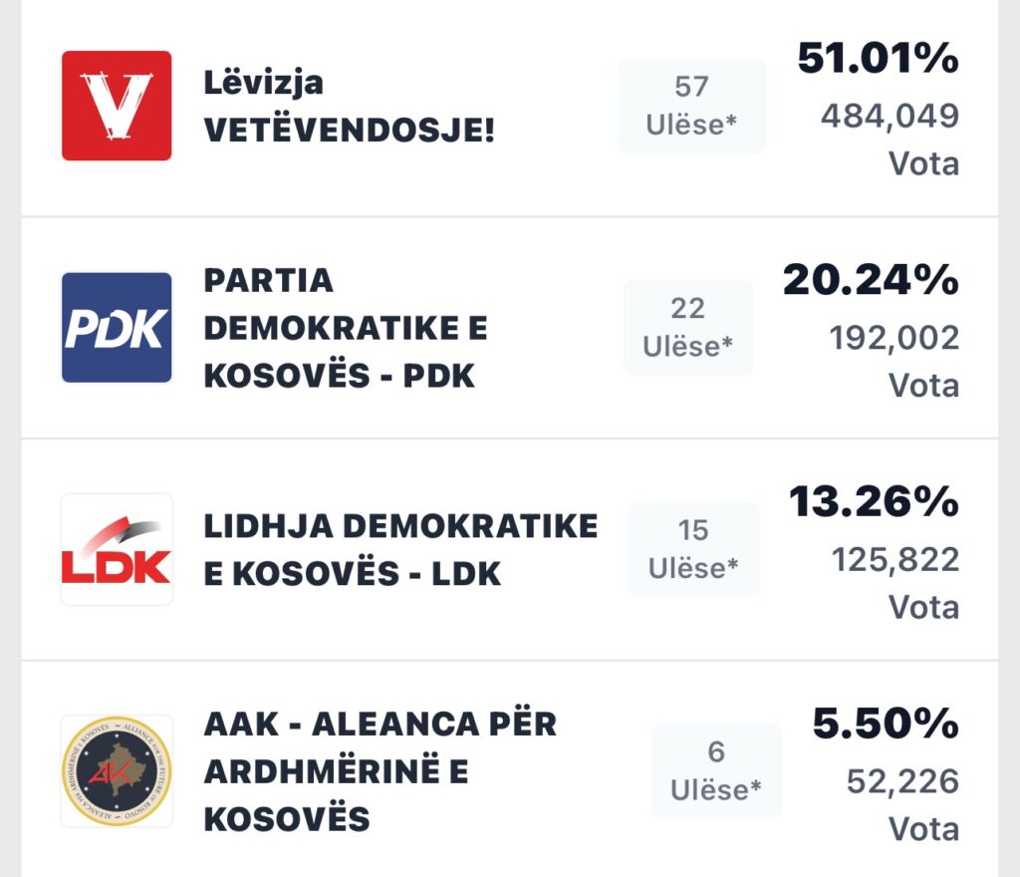This screenshot has height=877, width=1020.
Task: Click the 6 Ulëse* seats badge
Action: (x=716, y=770)
